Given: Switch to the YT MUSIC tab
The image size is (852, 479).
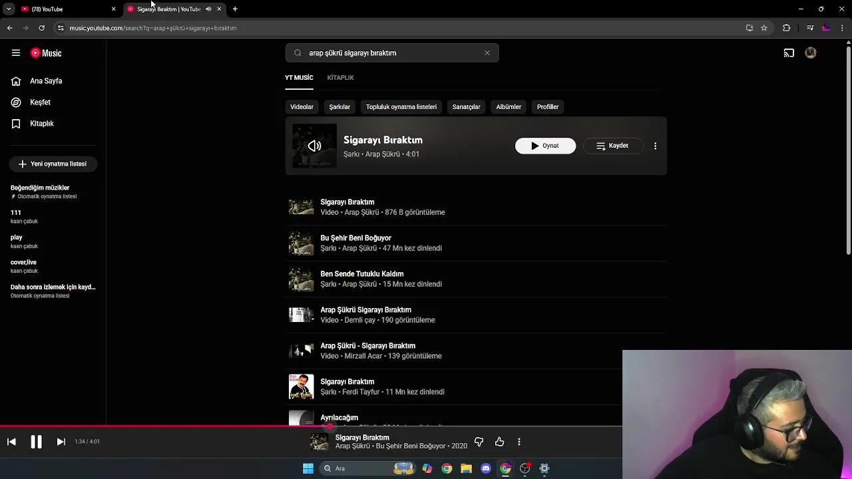Looking at the screenshot, I should click(299, 78).
